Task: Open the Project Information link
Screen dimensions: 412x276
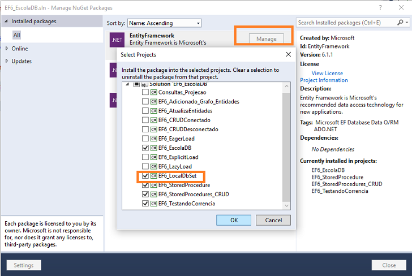Action: tap(324, 80)
